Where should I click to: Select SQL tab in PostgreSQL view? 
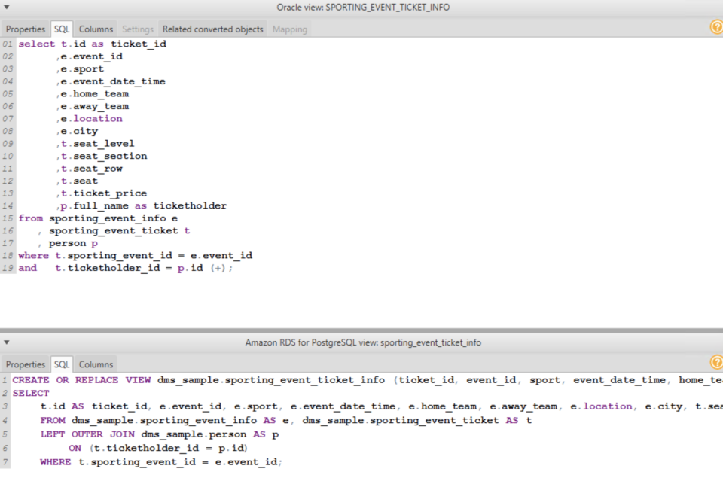click(x=61, y=364)
